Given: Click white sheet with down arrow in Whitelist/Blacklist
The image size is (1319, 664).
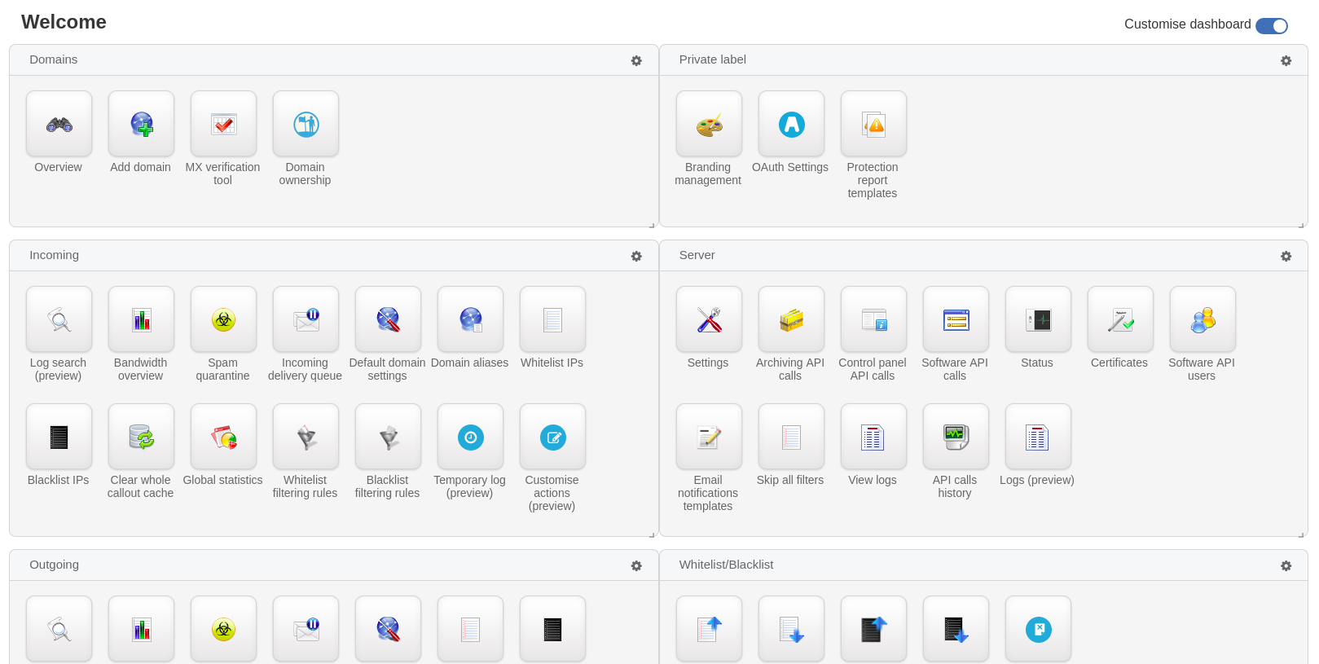Looking at the screenshot, I should tap(791, 629).
